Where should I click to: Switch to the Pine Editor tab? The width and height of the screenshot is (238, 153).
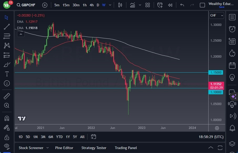tap(64, 148)
